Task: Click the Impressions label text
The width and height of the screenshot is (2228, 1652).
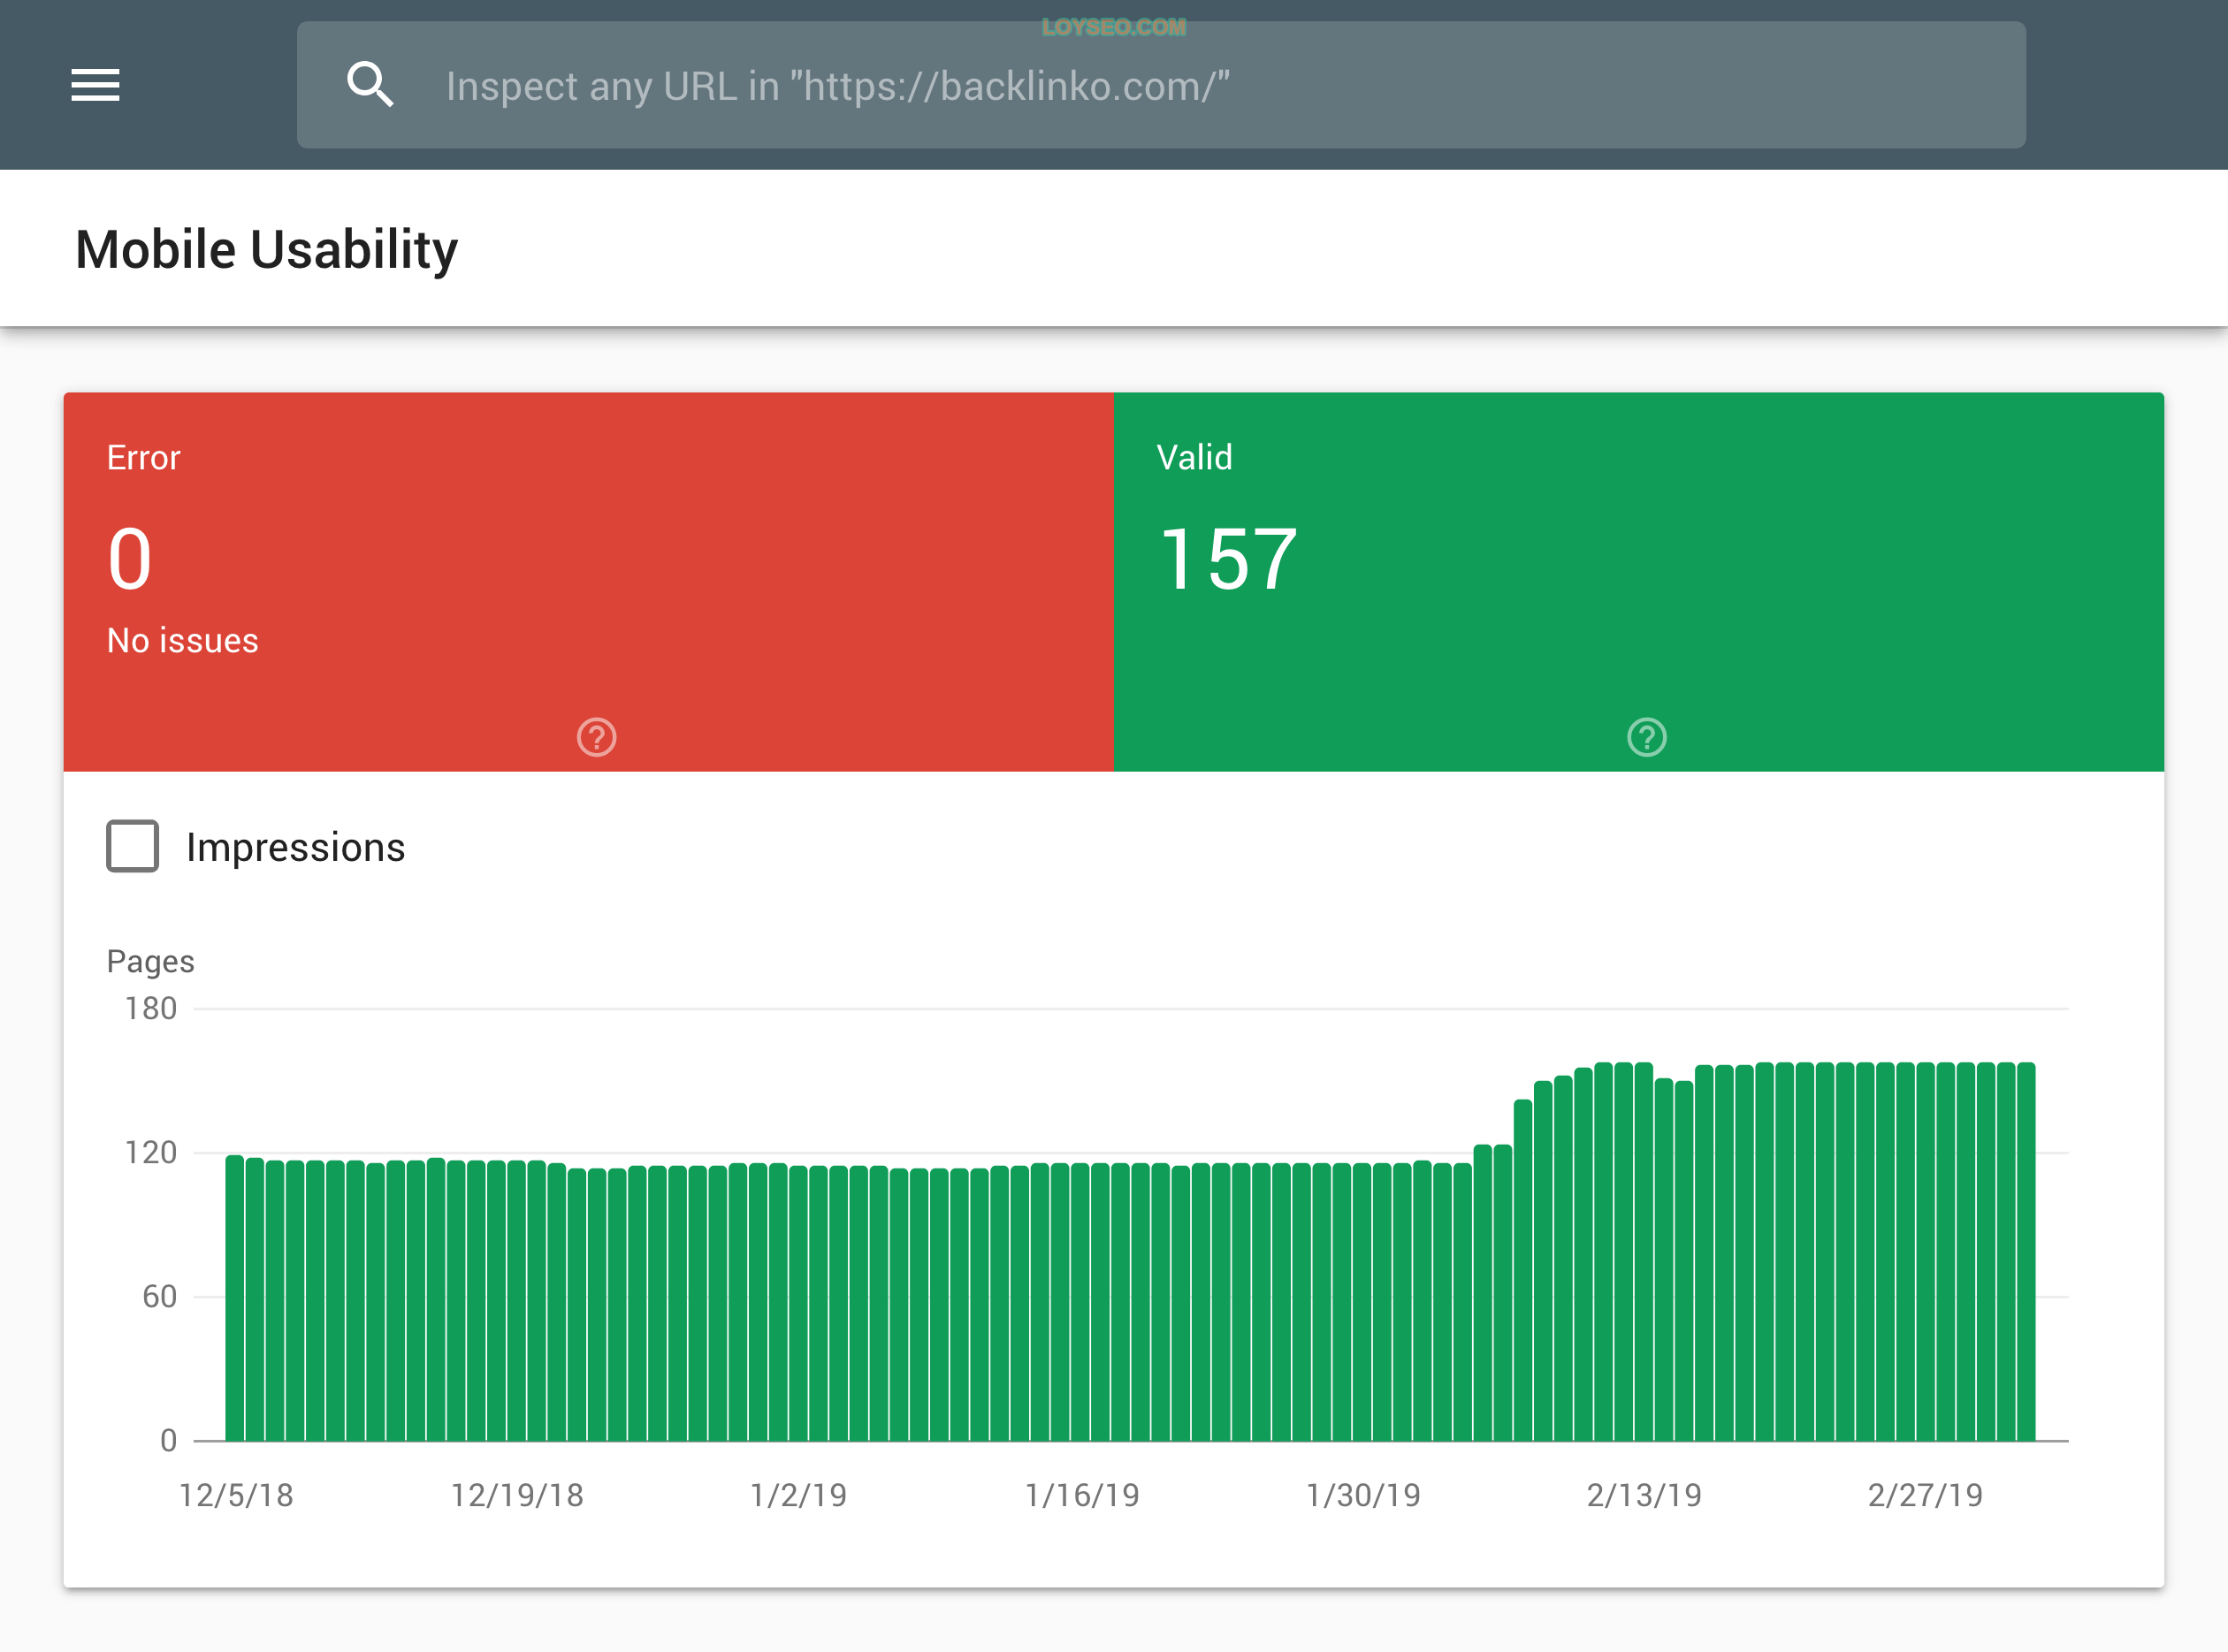Action: coord(296,847)
